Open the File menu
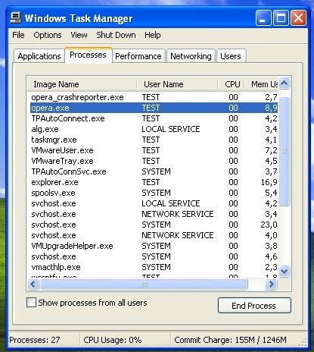314x352 pixels. click(x=18, y=35)
